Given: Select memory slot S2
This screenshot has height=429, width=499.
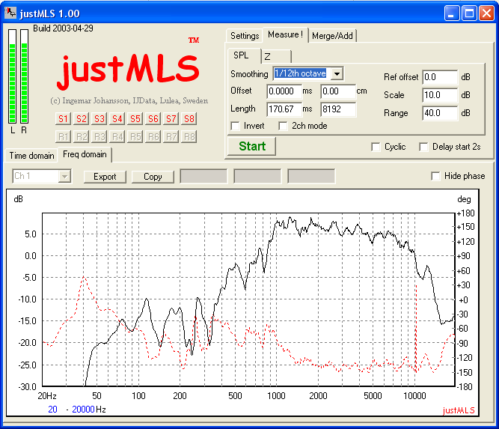Looking at the screenshot, I should 81,119.
